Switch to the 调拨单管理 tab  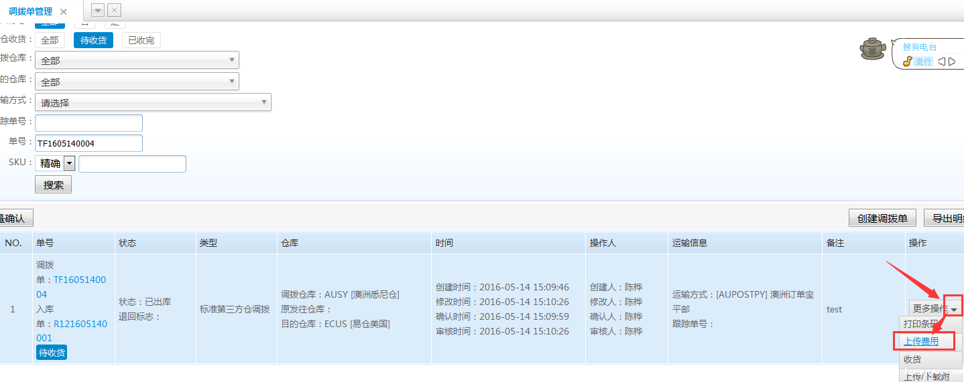31,11
